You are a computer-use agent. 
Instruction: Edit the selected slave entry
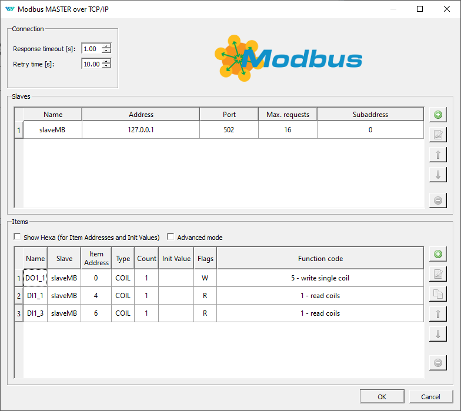pos(437,135)
